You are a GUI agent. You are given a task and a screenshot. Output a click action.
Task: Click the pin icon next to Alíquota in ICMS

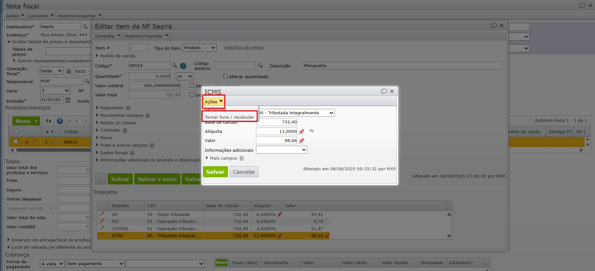coord(301,131)
